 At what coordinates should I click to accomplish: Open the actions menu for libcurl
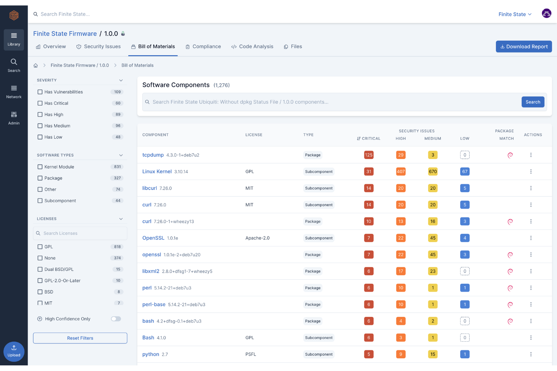[x=531, y=188]
